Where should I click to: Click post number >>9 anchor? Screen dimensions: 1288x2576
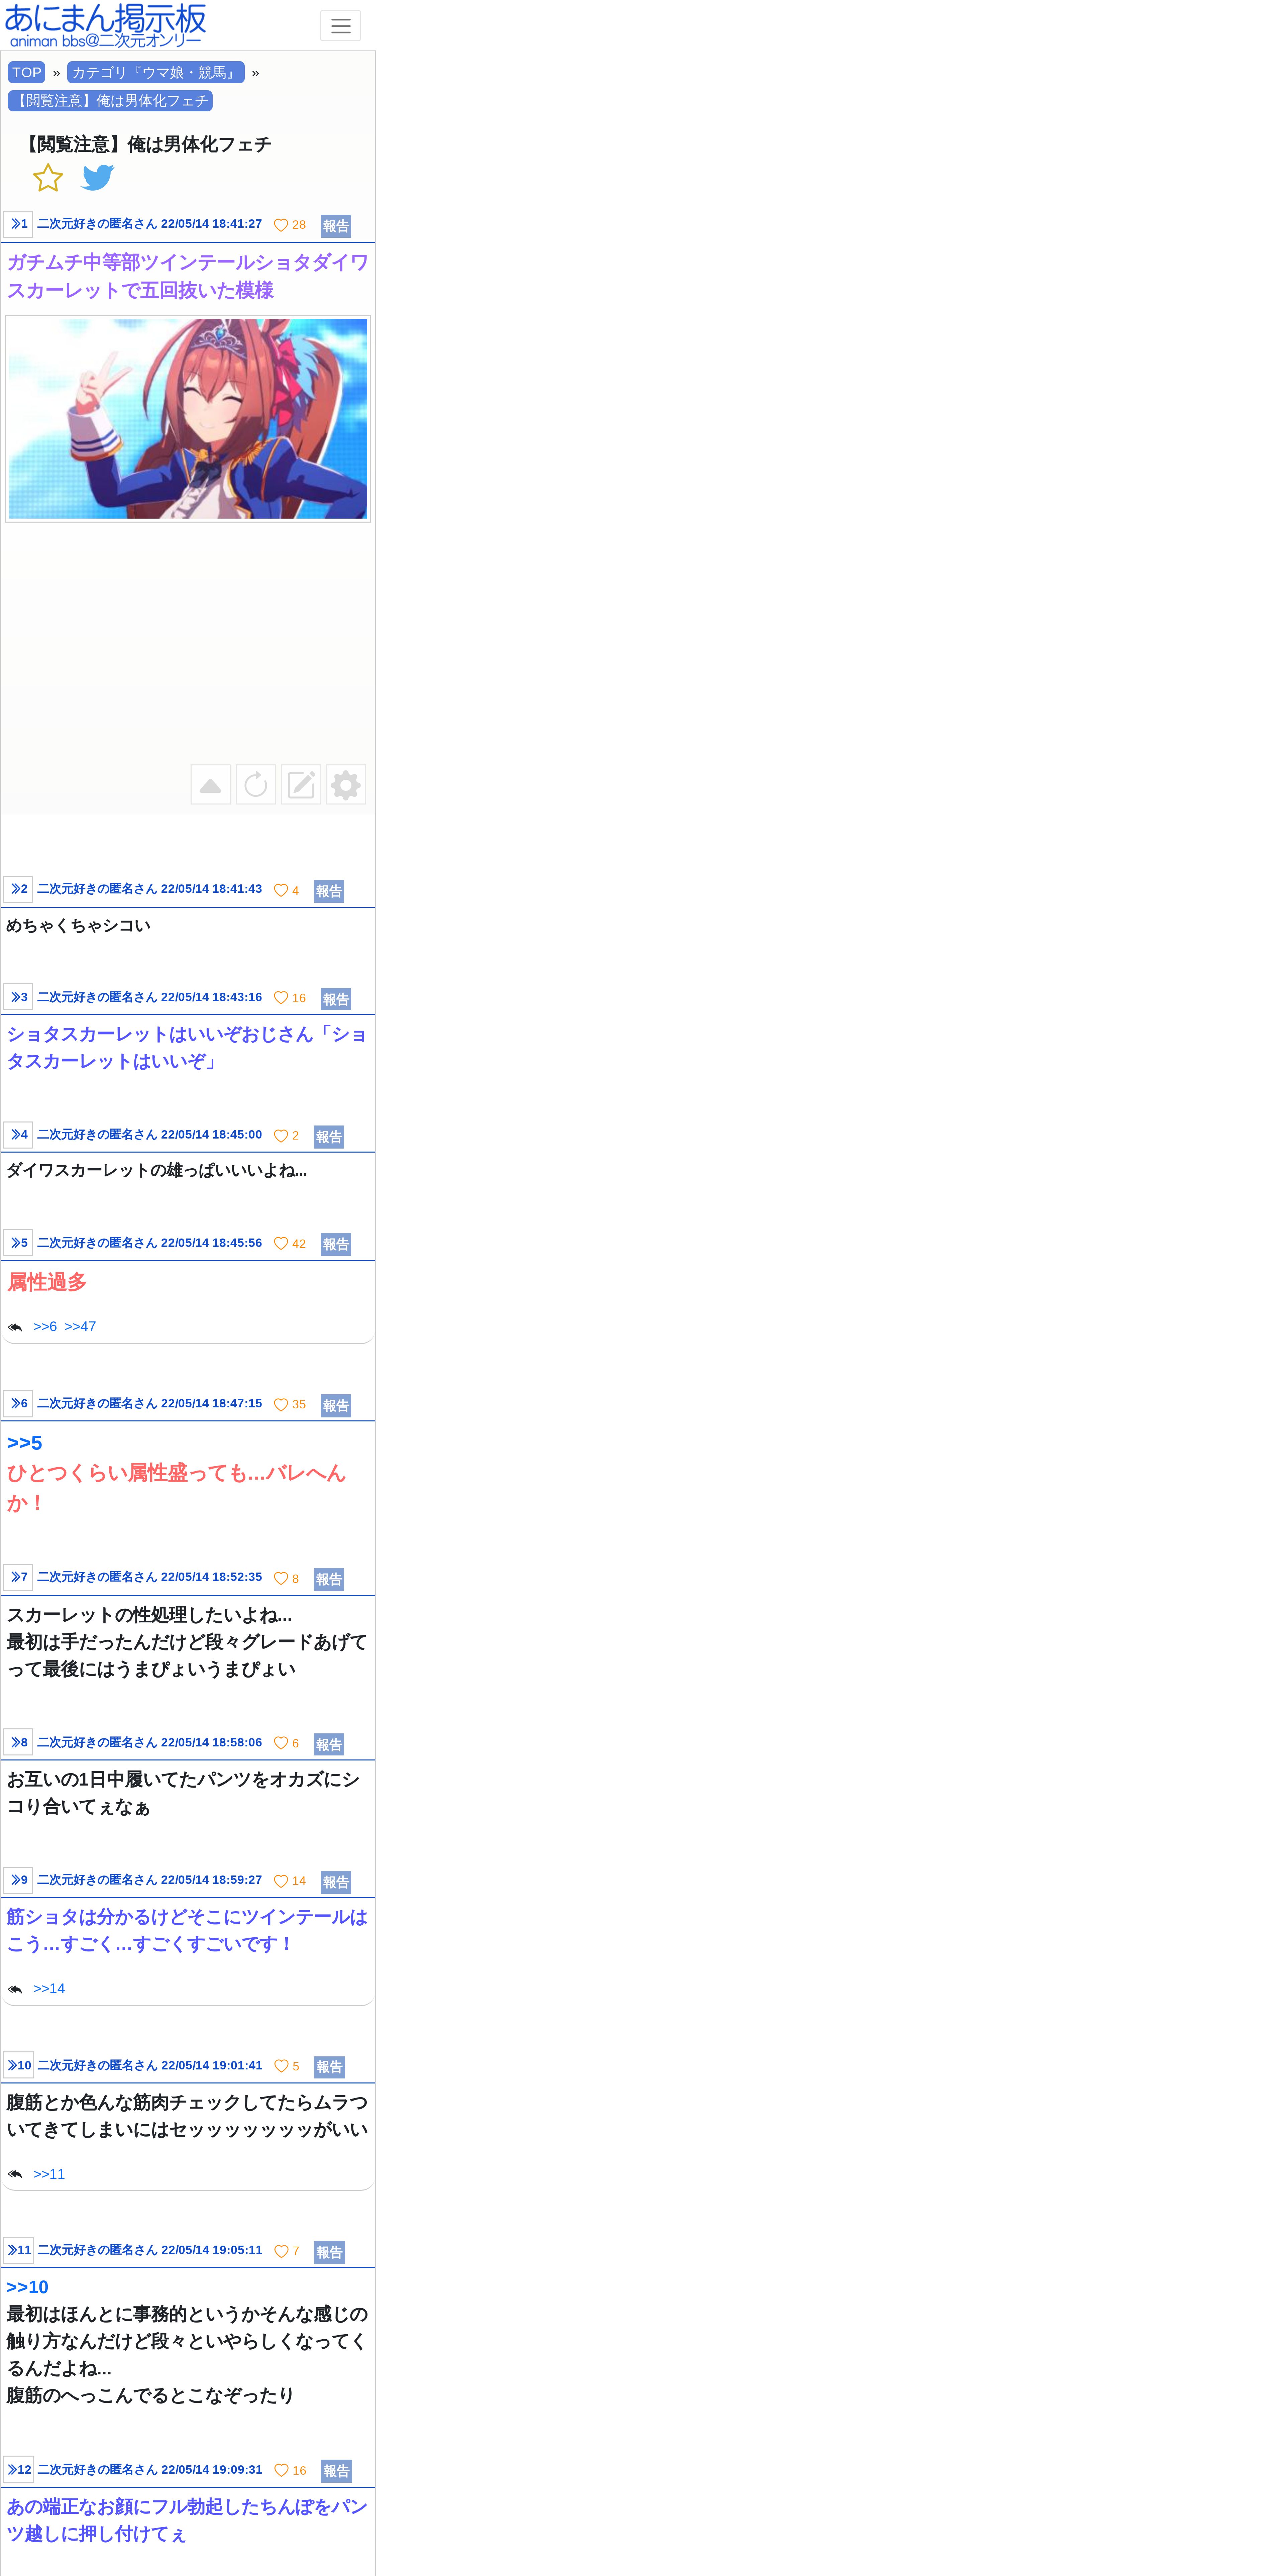click(x=18, y=1880)
